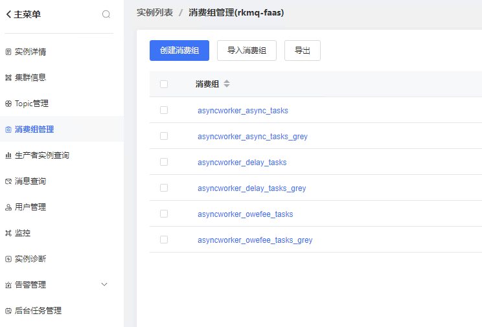Check the asyncworker_delay_tasks_grey row checkbox
Screen dimensions: 482x327
[164, 188]
